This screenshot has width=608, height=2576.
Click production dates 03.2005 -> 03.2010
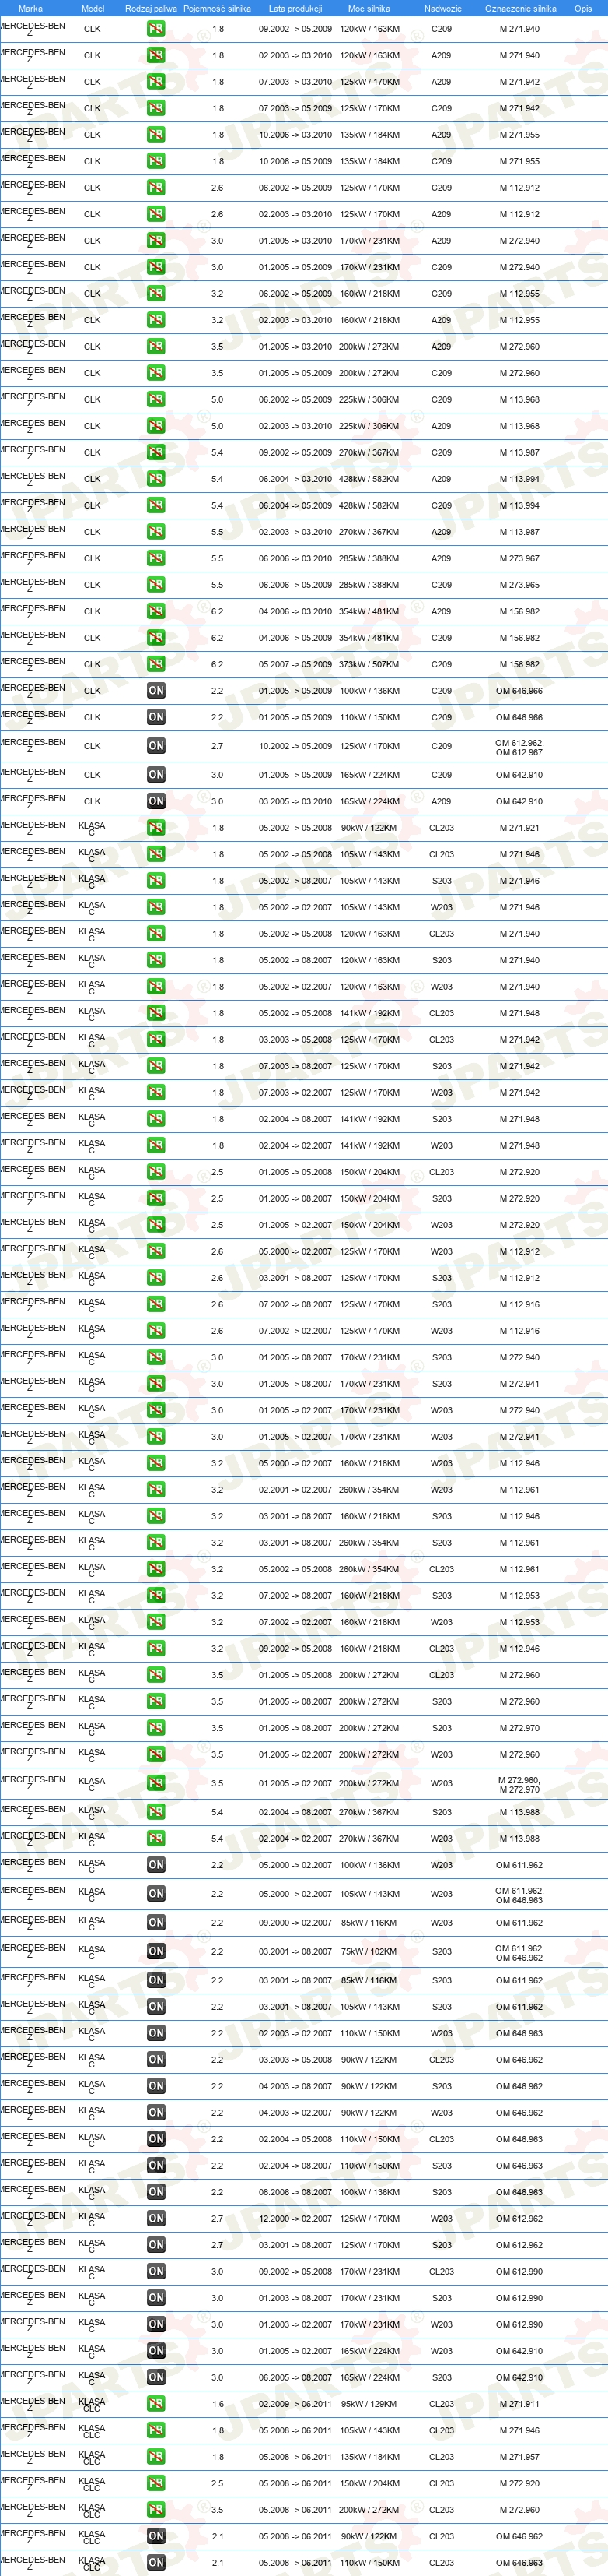[295, 802]
